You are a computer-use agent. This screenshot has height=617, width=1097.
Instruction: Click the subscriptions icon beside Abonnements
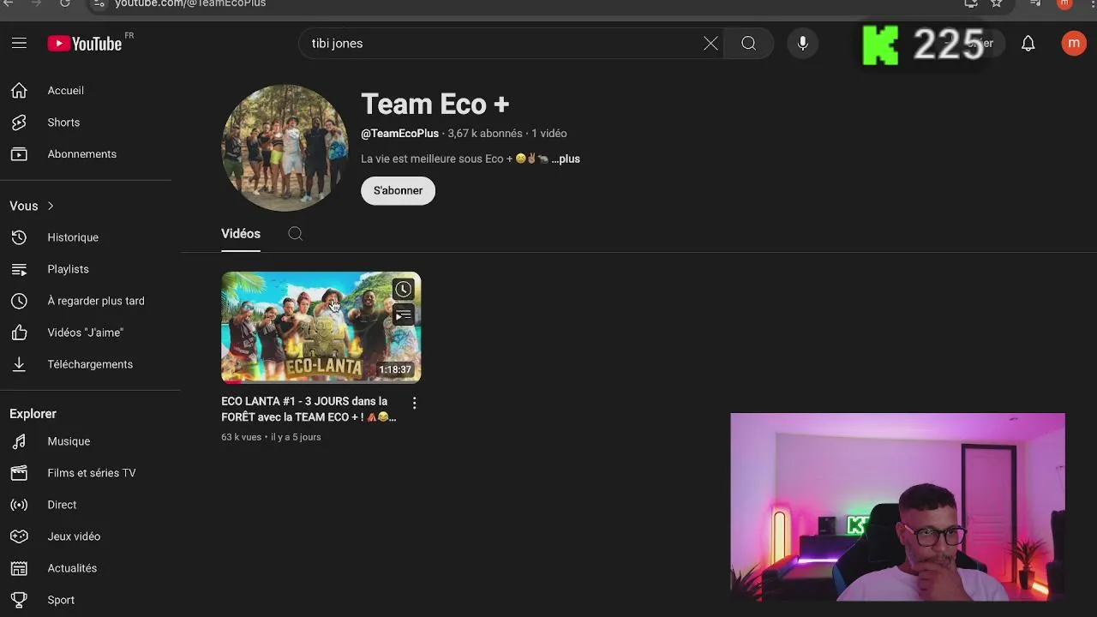[x=19, y=154]
